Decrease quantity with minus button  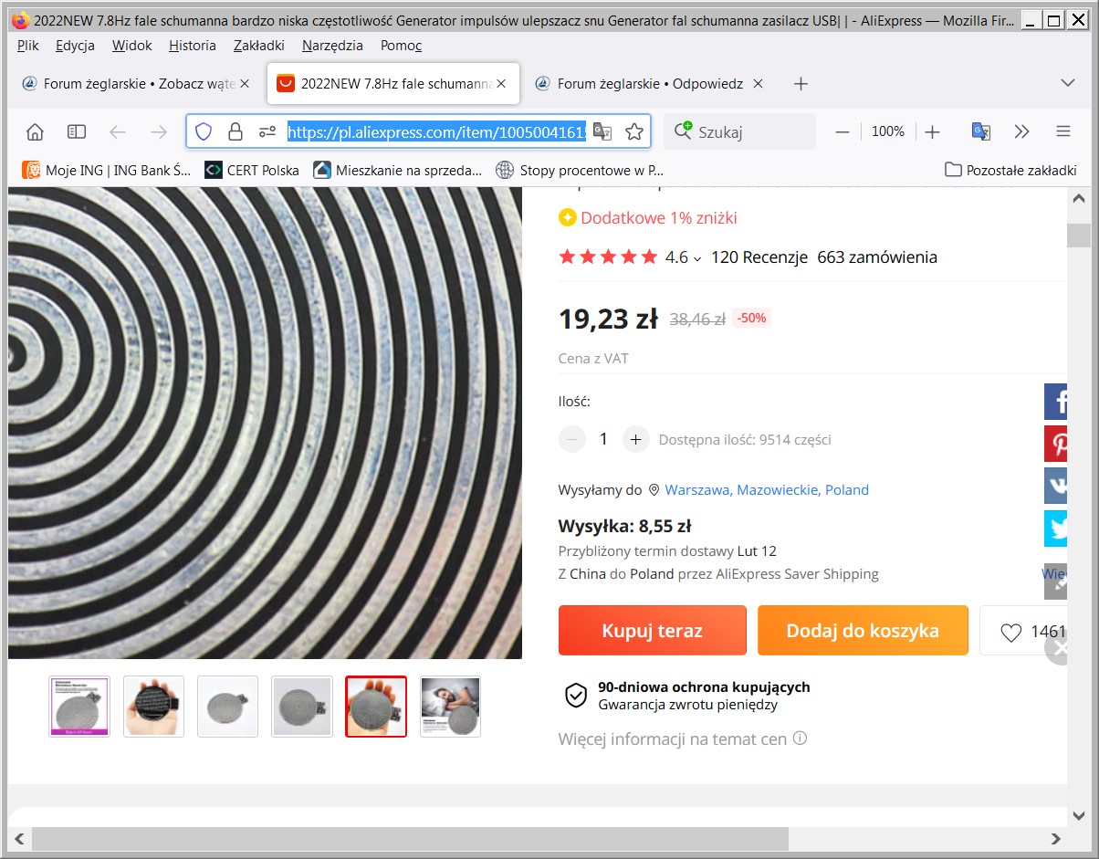point(572,439)
